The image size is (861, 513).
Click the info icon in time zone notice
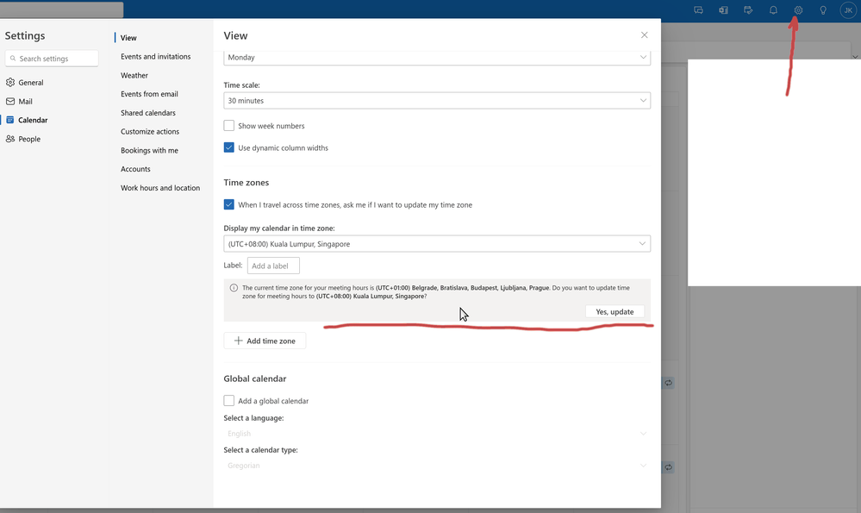[x=234, y=288]
